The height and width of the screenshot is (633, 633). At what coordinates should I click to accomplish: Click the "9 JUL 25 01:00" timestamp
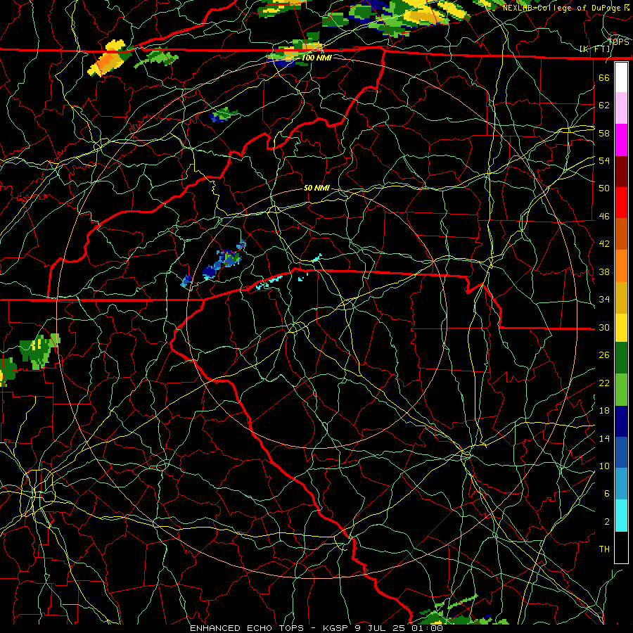pos(399,628)
